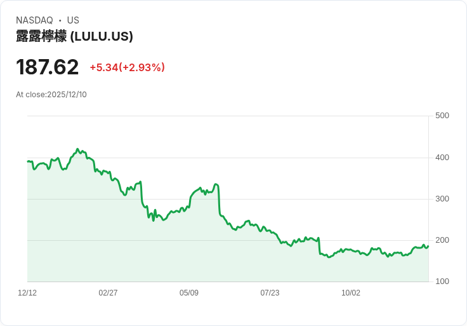
Task: Click the 300 y-axis price label
Action: point(442,199)
